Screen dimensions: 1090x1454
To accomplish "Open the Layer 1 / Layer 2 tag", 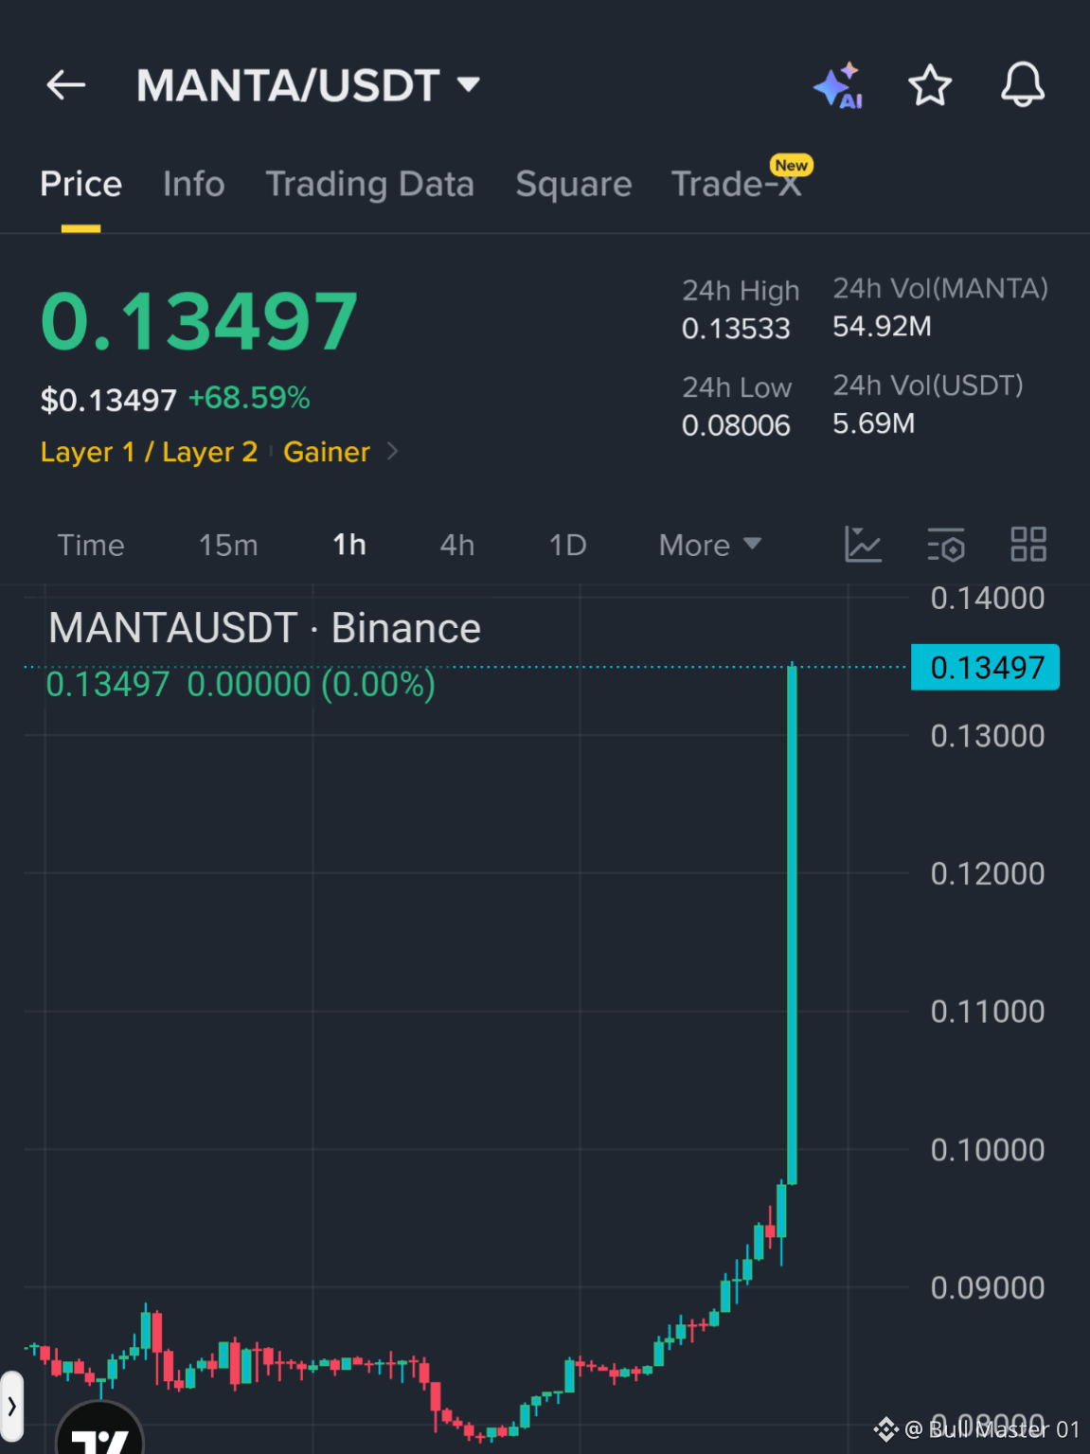I will click(x=149, y=452).
